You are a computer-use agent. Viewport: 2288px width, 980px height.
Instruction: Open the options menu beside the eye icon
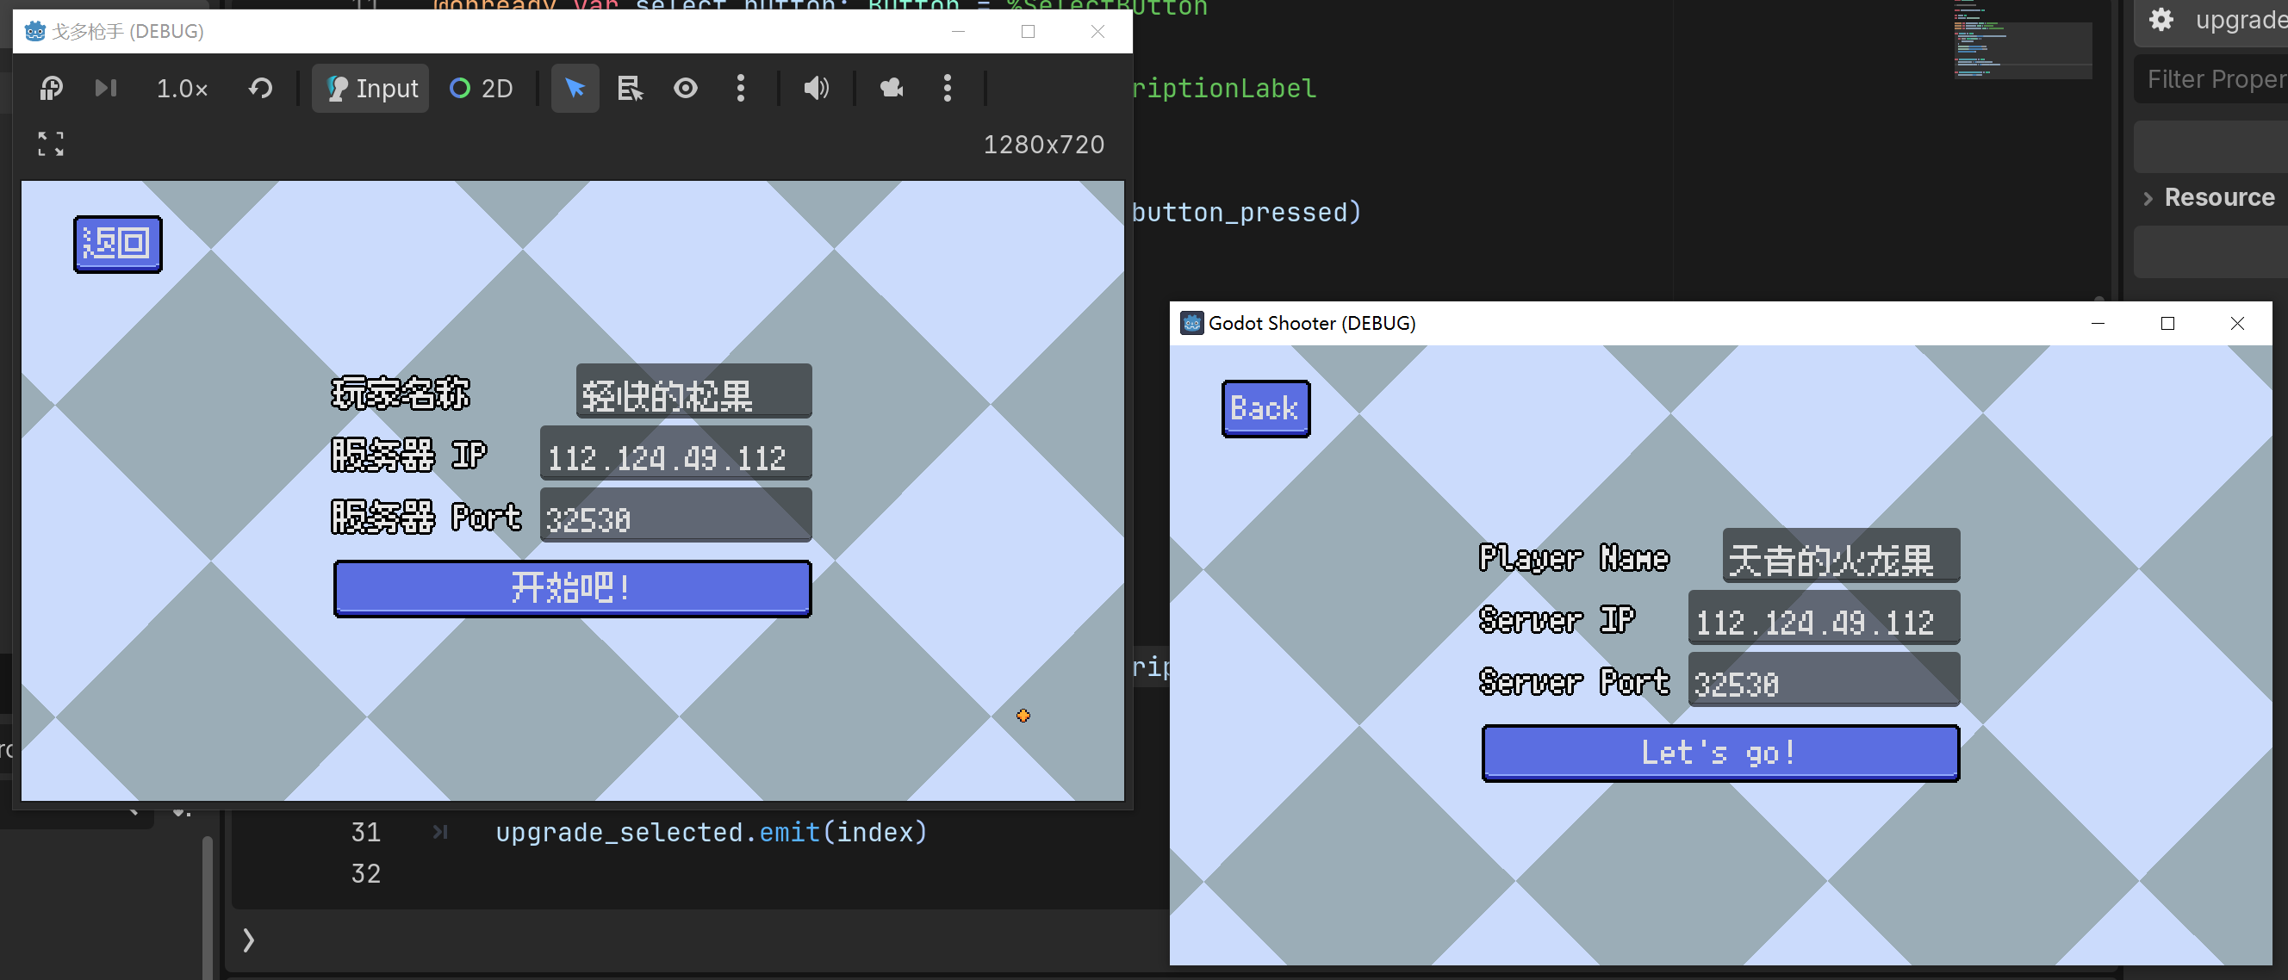tap(740, 88)
